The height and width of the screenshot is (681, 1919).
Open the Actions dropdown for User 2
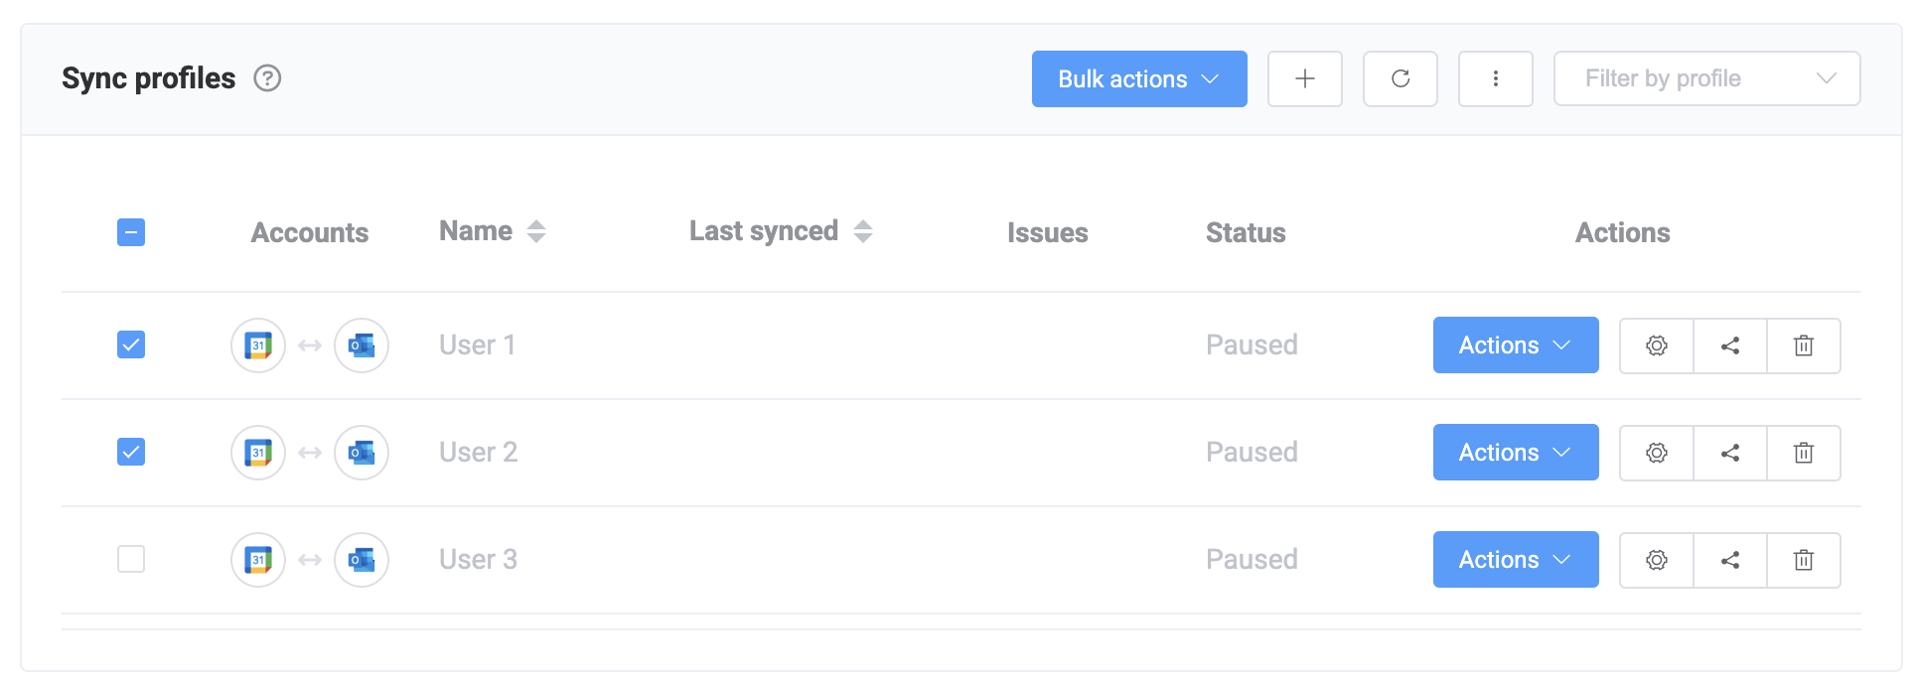click(x=1515, y=452)
